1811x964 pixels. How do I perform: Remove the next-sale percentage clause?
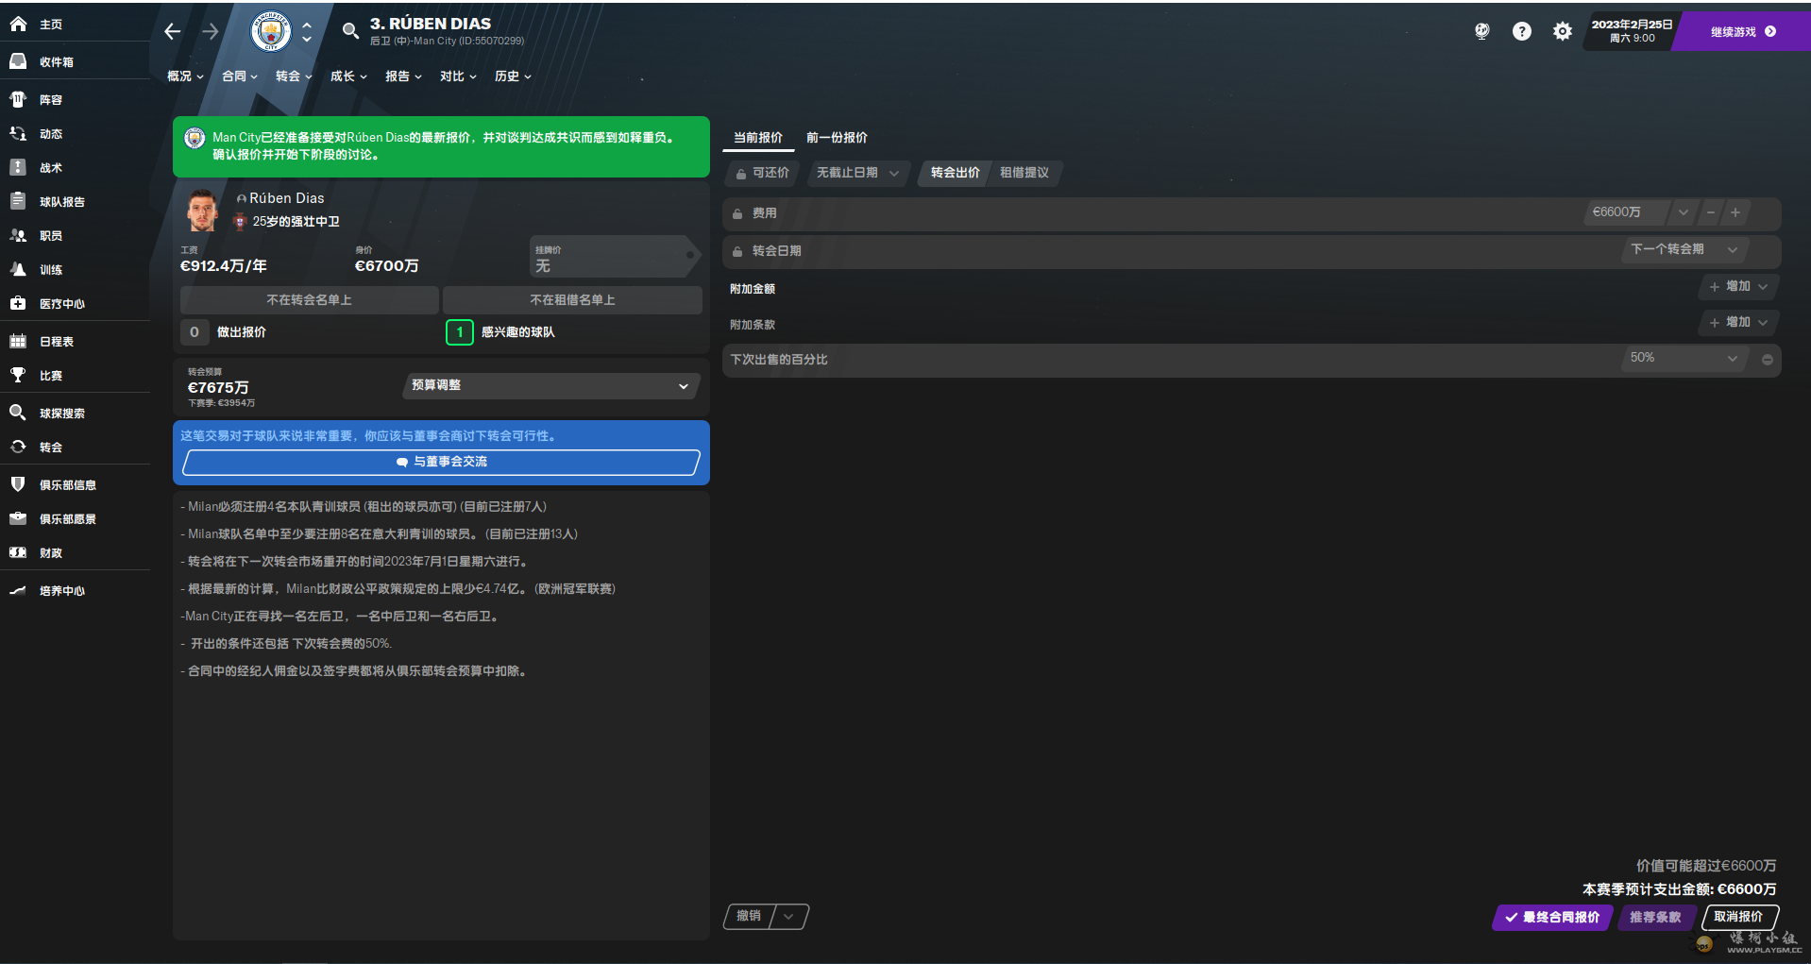pyautogui.click(x=1767, y=360)
